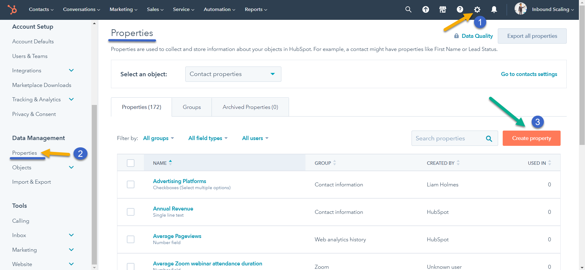This screenshot has height=270, width=585.
Task: Sort by NAME column arrow
Action: (170, 163)
